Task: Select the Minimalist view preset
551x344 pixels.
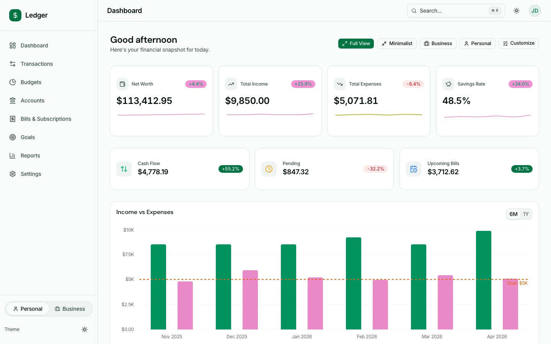Action: pyautogui.click(x=397, y=43)
